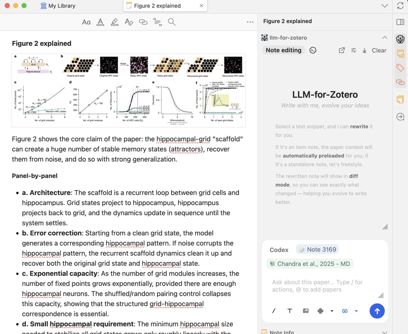This screenshot has width=408, height=334.
Task: Collapse the llm-for-zotero section
Action: (385, 38)
